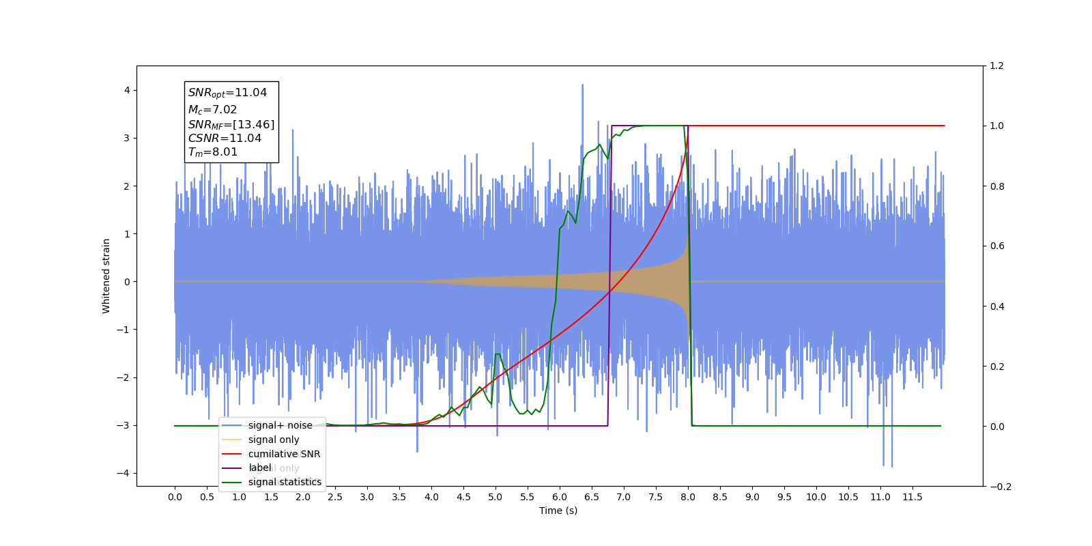1092x546 pixels.
Task: Select the CSNR=11.04 annotation line
Action: [x=225, y=138]
